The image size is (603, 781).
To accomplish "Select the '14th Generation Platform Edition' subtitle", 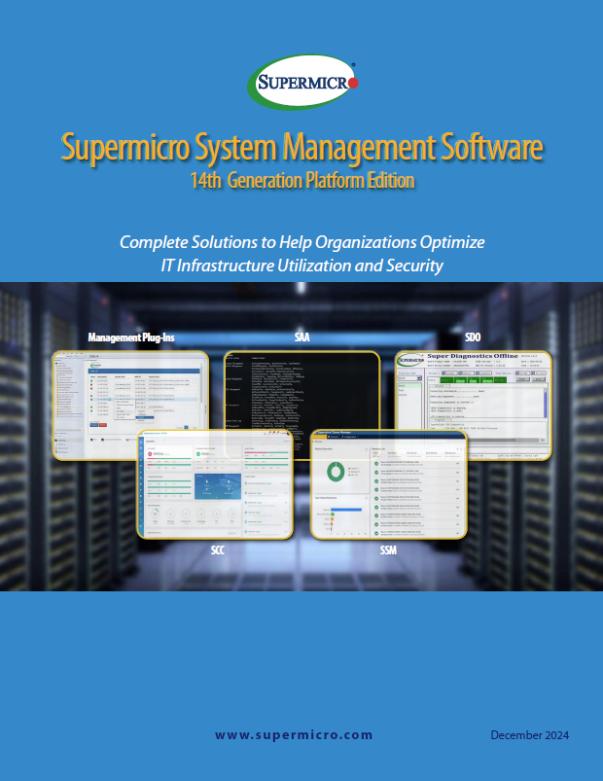I will tap(301, 180).
